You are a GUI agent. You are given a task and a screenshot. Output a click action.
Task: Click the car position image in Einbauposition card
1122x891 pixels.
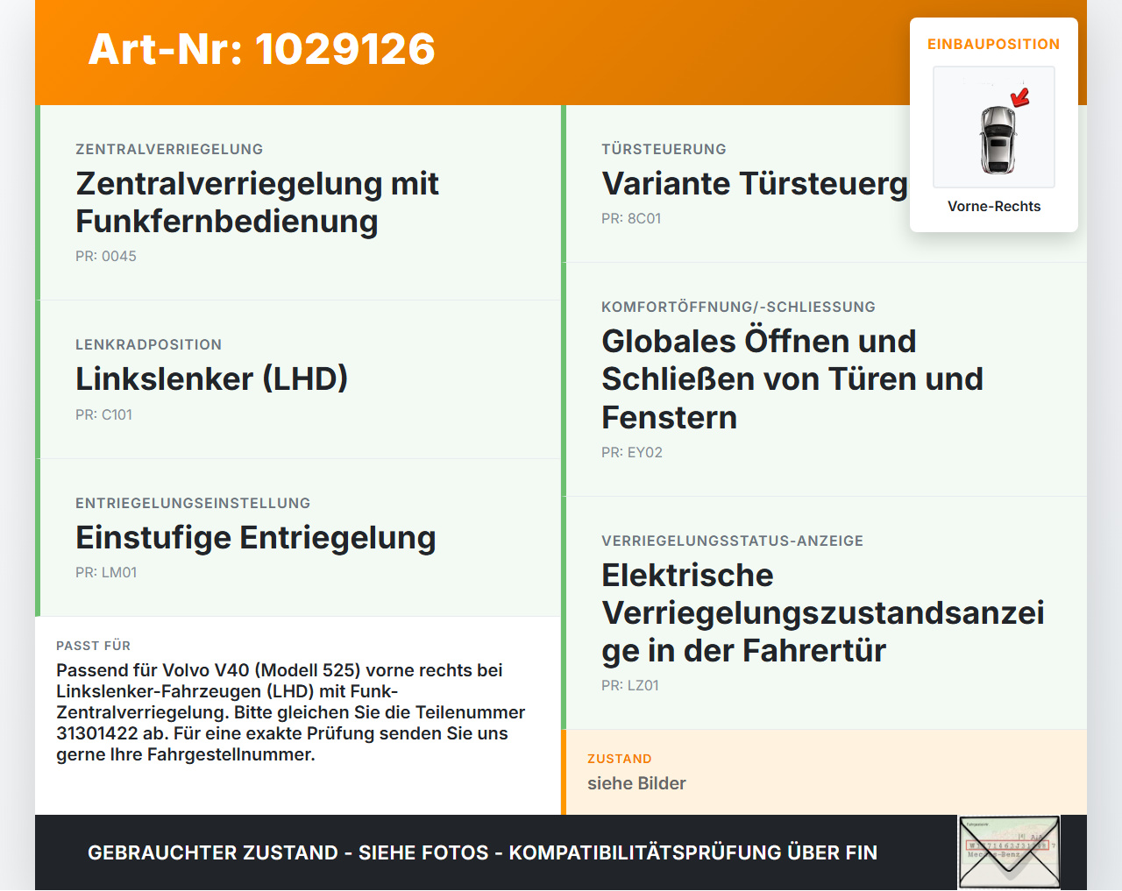coord(994,127)
